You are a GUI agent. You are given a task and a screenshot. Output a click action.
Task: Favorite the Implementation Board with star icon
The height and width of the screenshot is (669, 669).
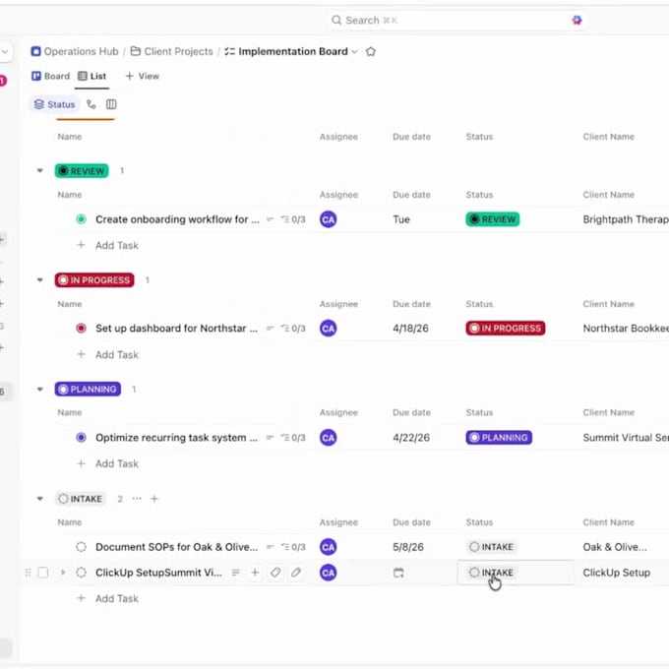(371, 51)
